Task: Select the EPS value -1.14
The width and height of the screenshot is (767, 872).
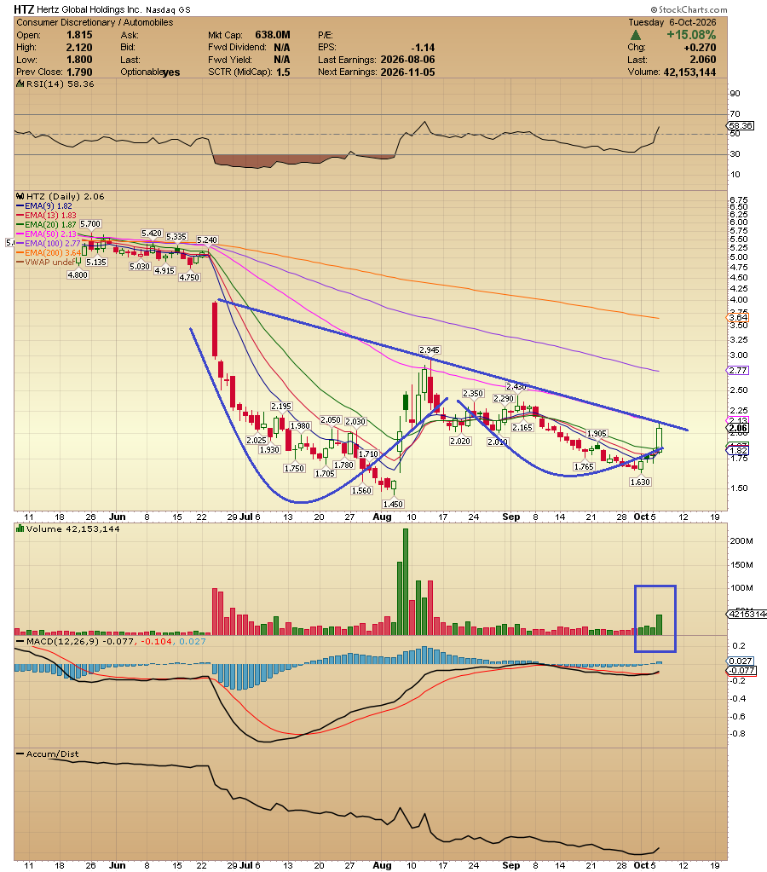Action: click(424, 47)
